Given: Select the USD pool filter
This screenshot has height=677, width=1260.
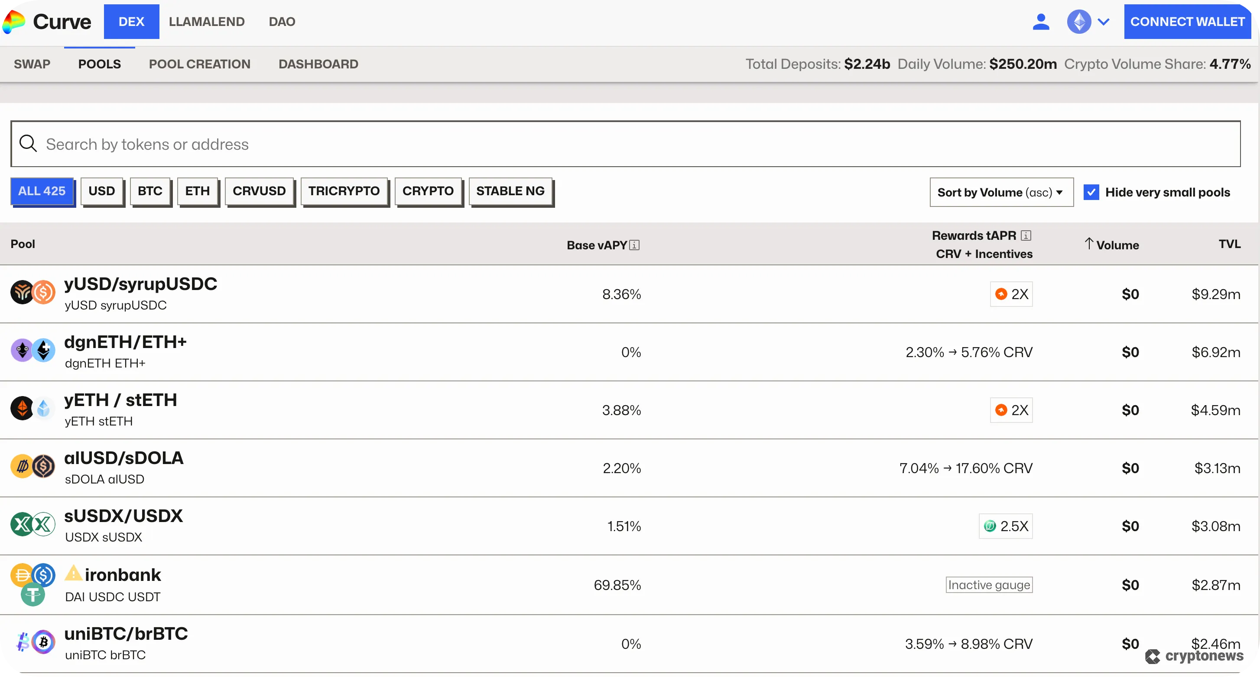Looking at the screenshot, I should 102,191.
